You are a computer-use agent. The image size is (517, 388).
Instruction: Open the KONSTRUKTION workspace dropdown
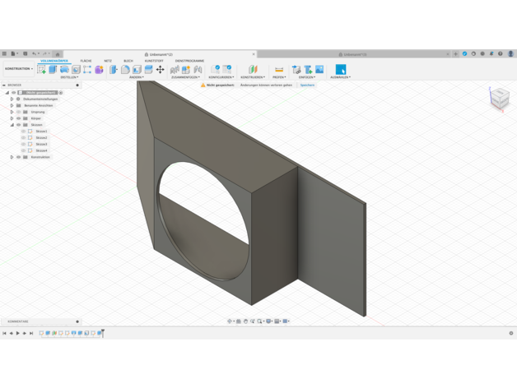pos(18,69)
